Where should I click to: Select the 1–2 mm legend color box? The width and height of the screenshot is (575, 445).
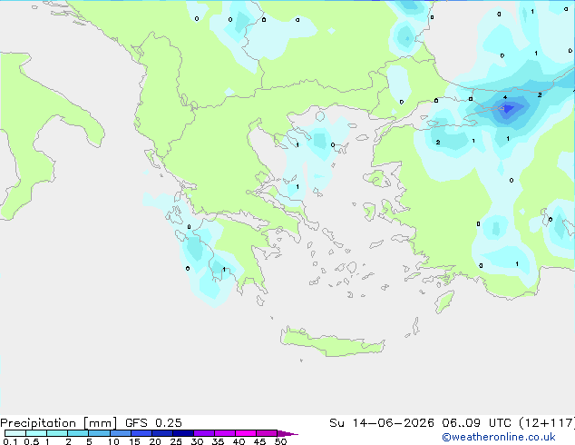point(57,433)
